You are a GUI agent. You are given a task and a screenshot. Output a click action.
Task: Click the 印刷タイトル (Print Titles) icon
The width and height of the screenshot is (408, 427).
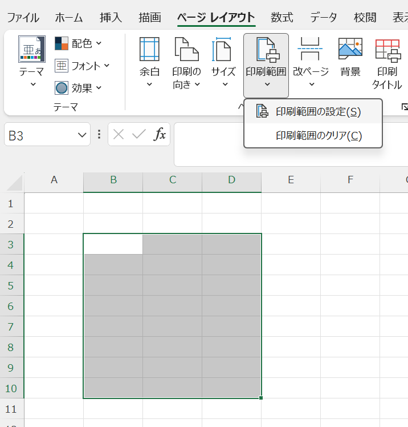tap(387, 50)
